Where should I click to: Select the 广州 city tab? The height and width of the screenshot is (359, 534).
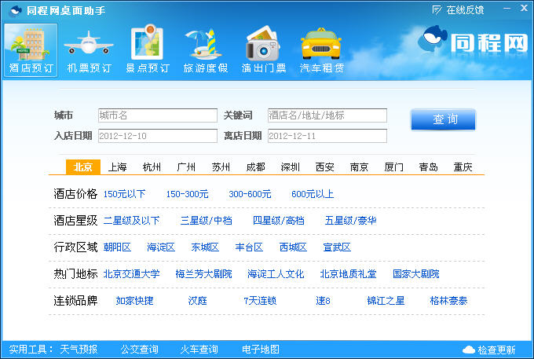tap(186, 167)
